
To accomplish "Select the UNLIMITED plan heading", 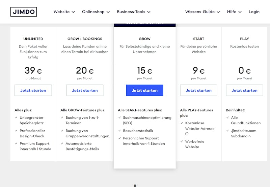I will [33, 39].
